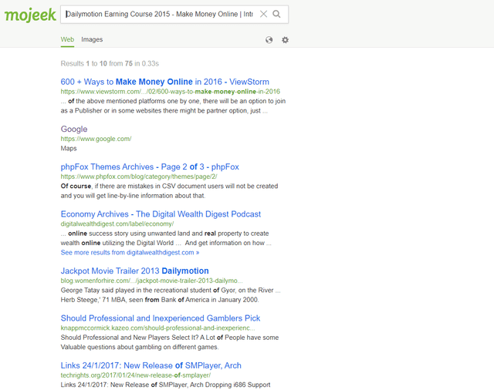This screenshot has width=494, height=390.
Task: Select 'Results 1 to 10 from 75' text
Action: pyautogui.click(x=110, y=63)
